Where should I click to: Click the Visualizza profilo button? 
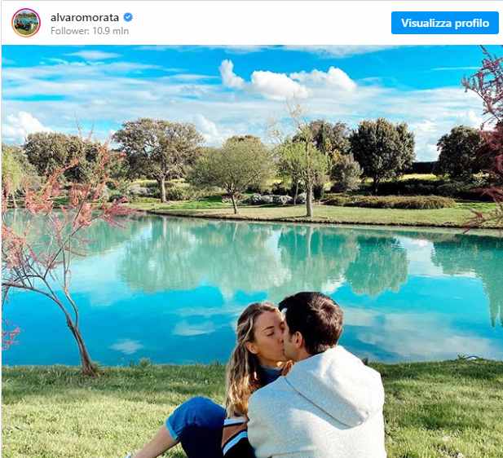point(444,23)
